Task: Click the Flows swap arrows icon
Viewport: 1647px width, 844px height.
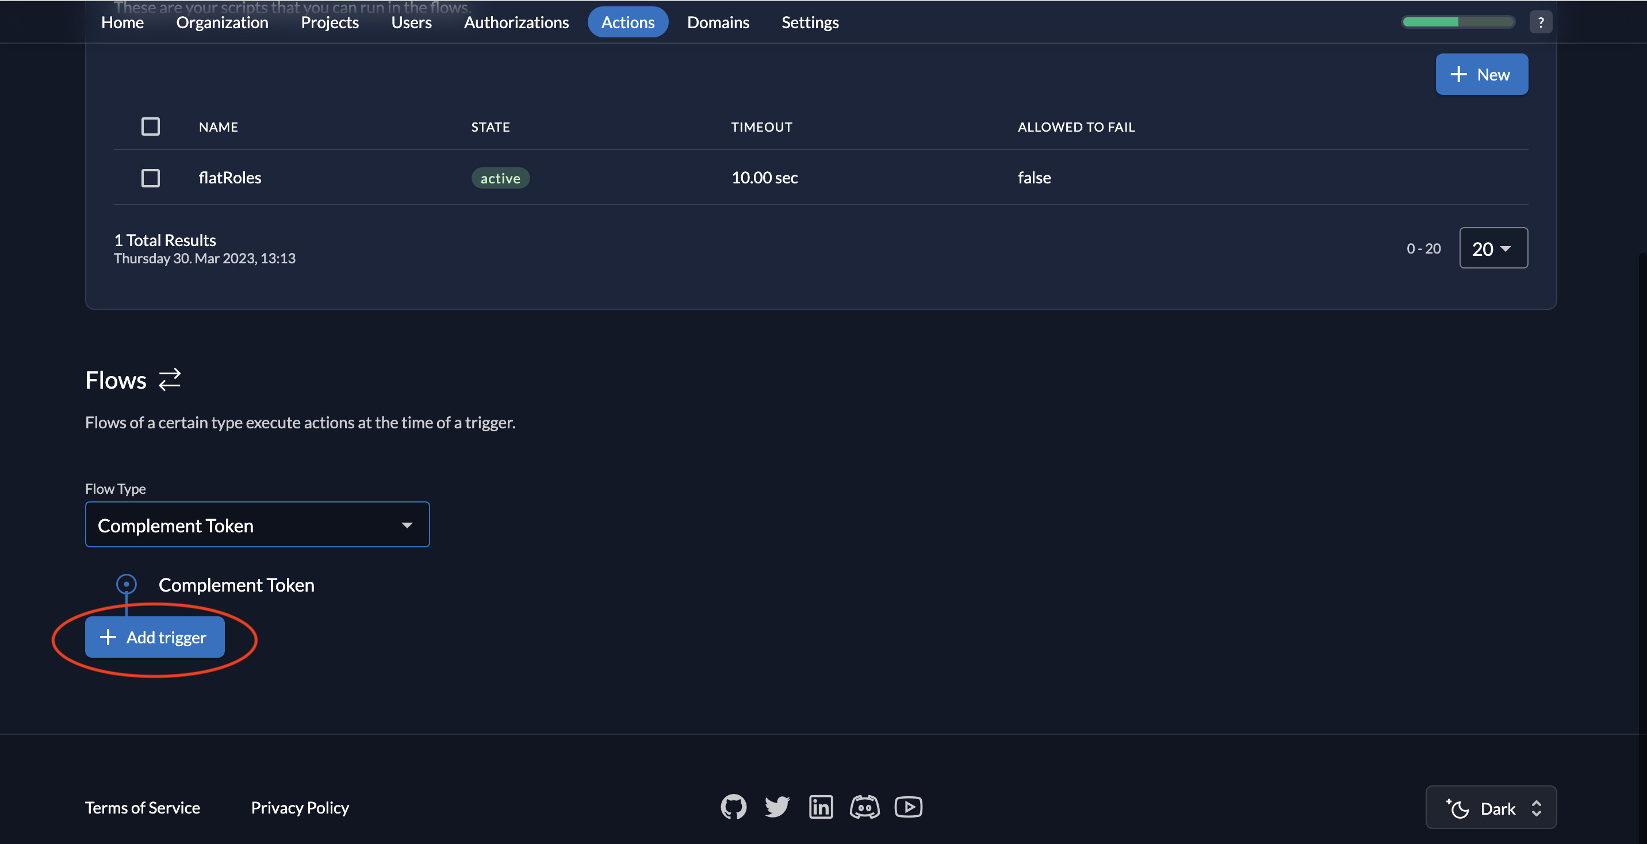Action: (x=170, y=380)
